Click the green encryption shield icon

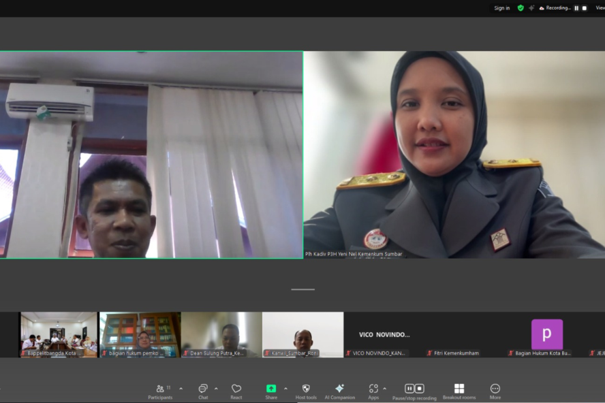click(x=521, y=8)
